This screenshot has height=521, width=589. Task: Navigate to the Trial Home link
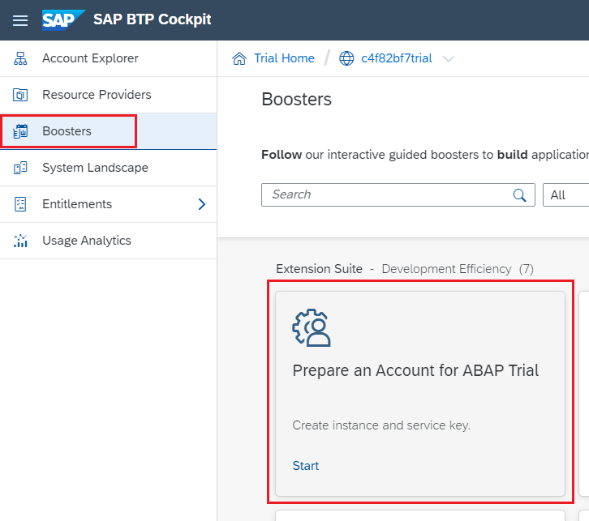(x=284, y=58)
